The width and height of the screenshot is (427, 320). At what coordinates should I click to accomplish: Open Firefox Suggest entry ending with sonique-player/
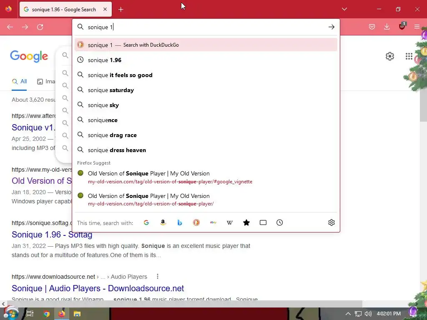206,200
